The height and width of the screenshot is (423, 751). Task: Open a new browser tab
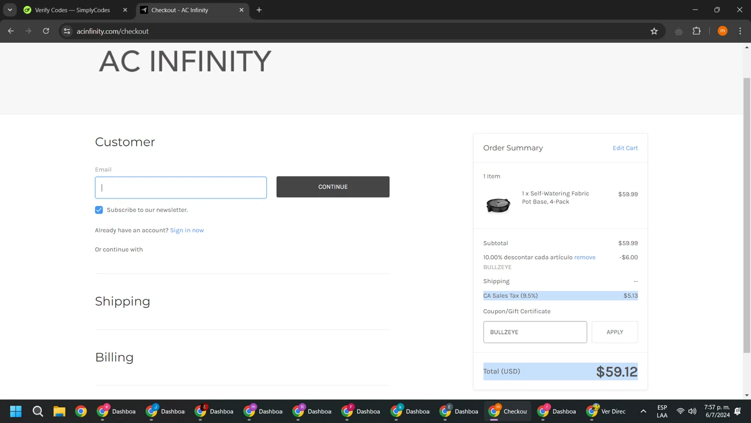(x=259, y=10)
